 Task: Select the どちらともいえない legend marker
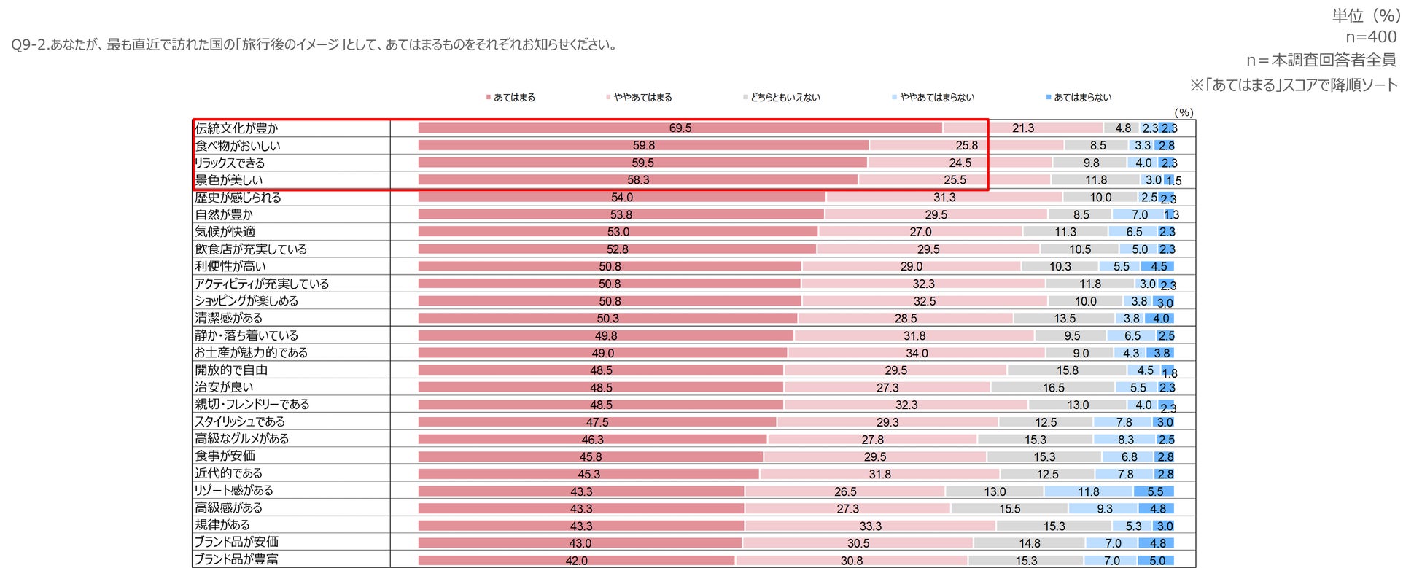745,98
